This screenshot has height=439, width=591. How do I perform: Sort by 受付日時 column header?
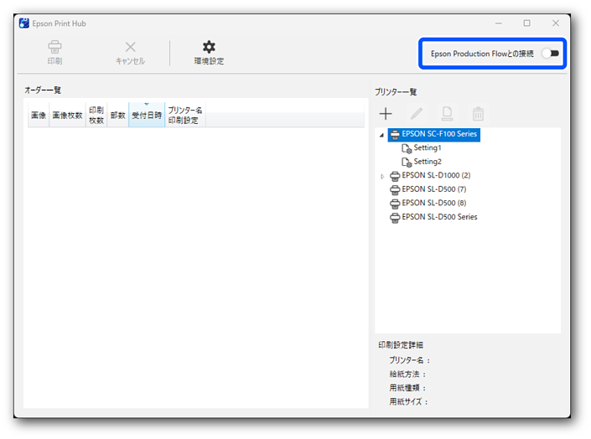147,116
